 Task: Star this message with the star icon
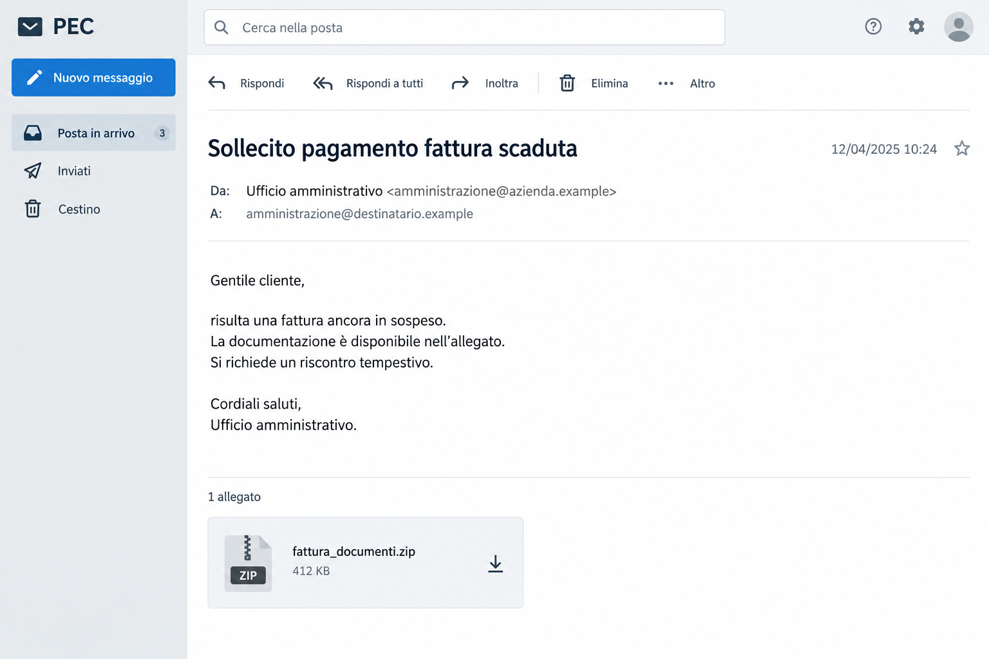pos(962,149)
